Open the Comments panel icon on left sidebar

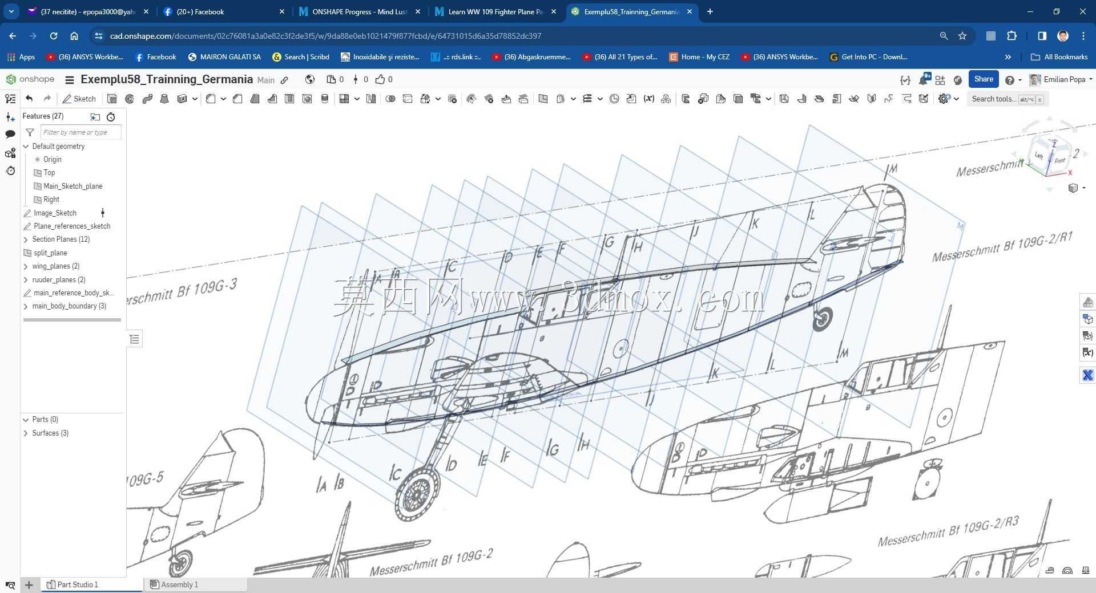[x=10, y=135]
